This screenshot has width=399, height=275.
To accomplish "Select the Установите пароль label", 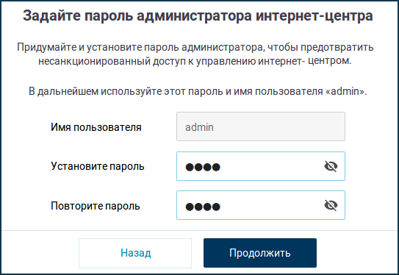I will coord(98,166).
